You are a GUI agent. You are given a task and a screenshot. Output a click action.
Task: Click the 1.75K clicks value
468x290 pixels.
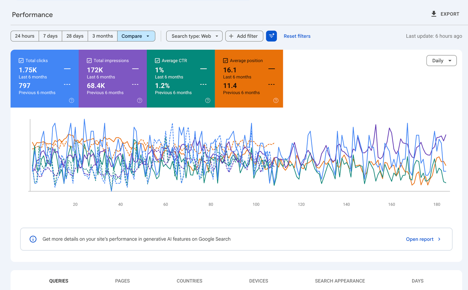click(x=28, y=70)
